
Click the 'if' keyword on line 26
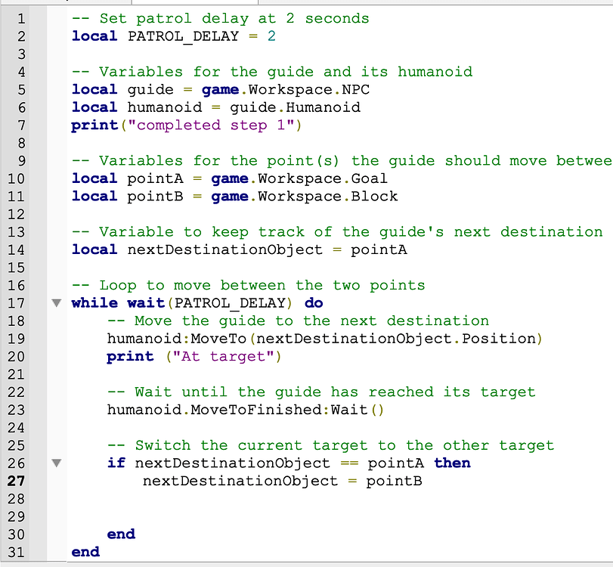pos(116,463)
